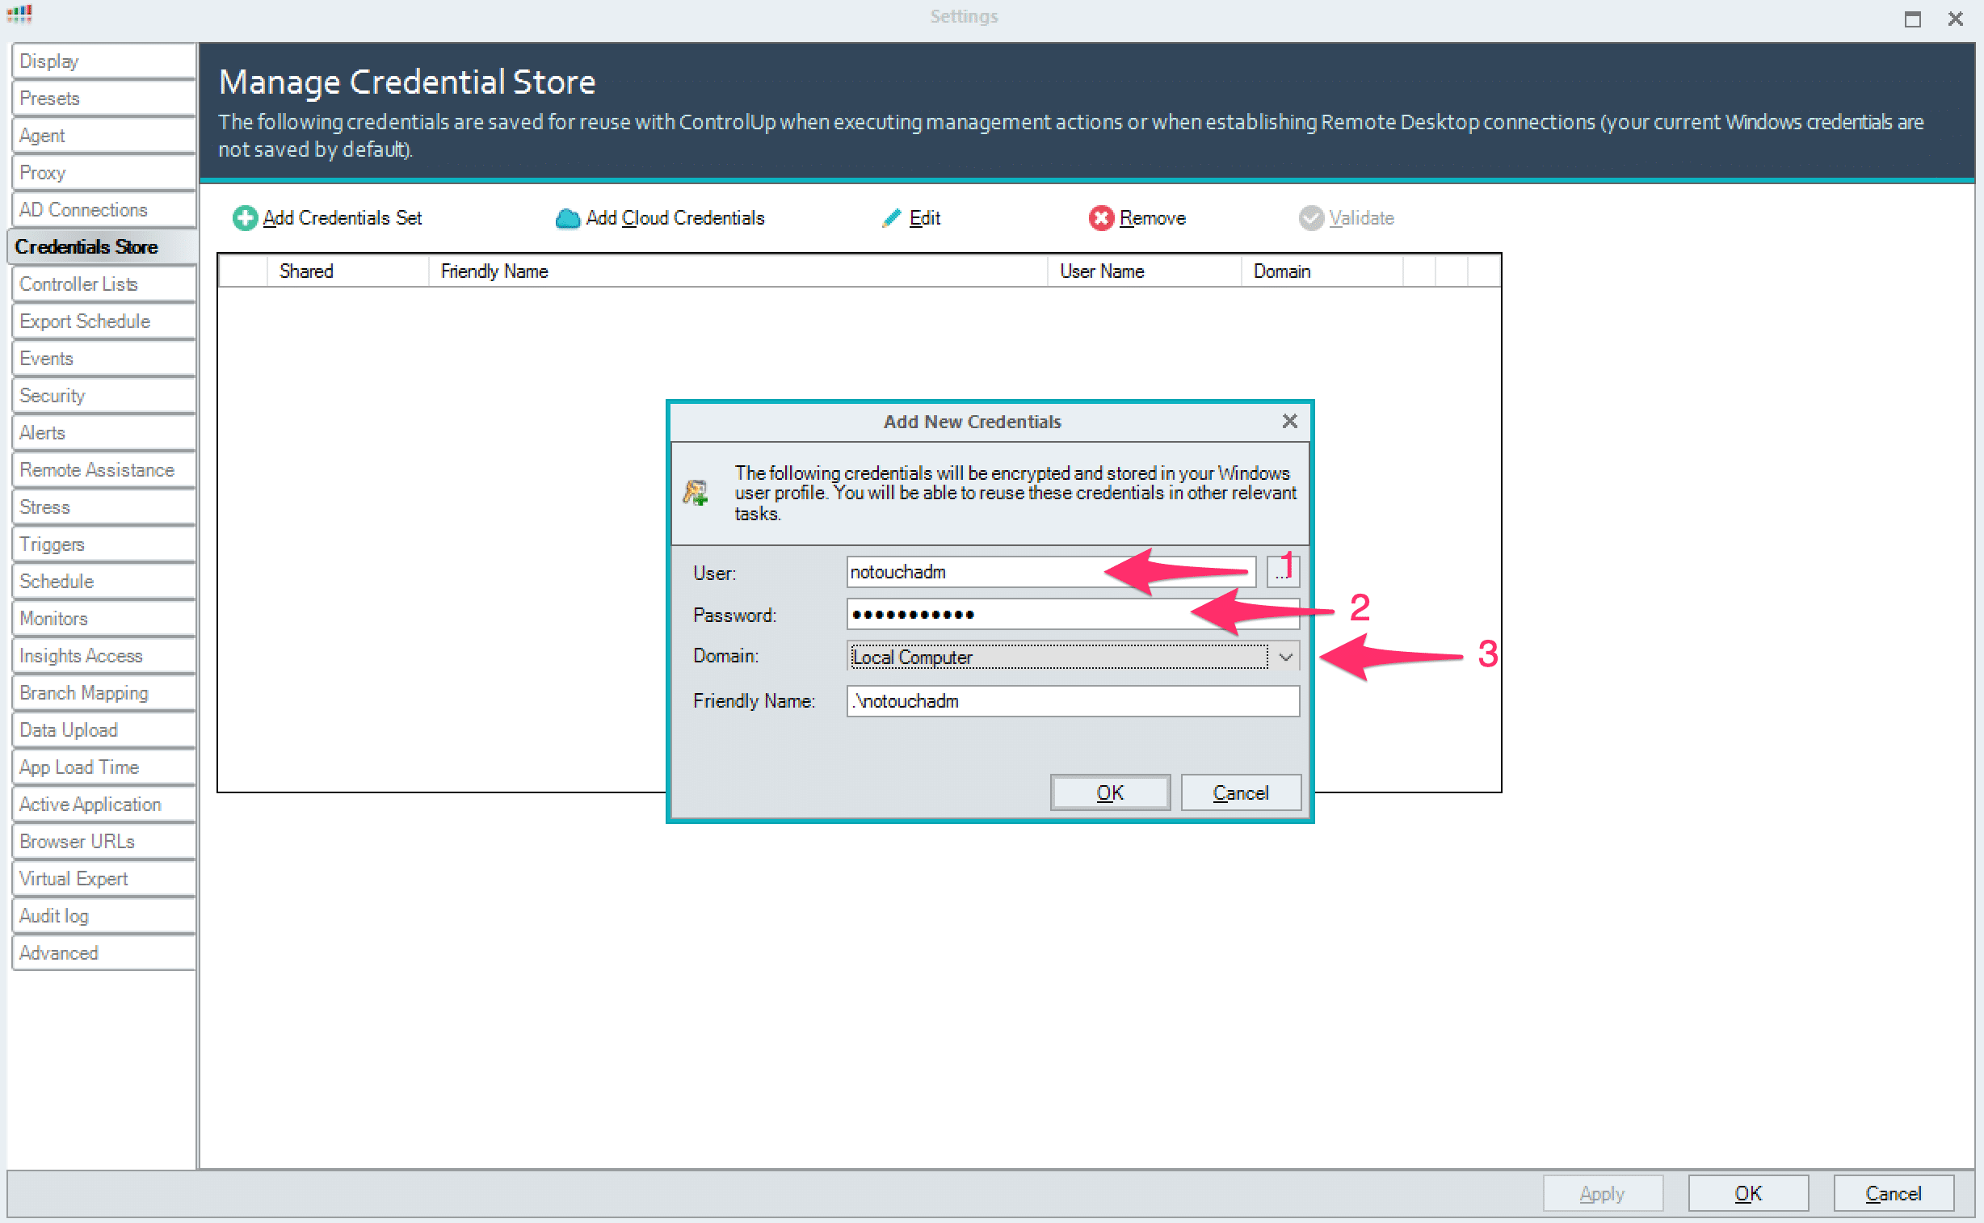1984x1223 pixels.
Task: Close the Settings window
Action: 1956,19
